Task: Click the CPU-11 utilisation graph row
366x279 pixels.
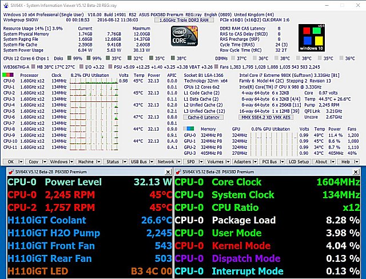Action: (x=94, y=147)
